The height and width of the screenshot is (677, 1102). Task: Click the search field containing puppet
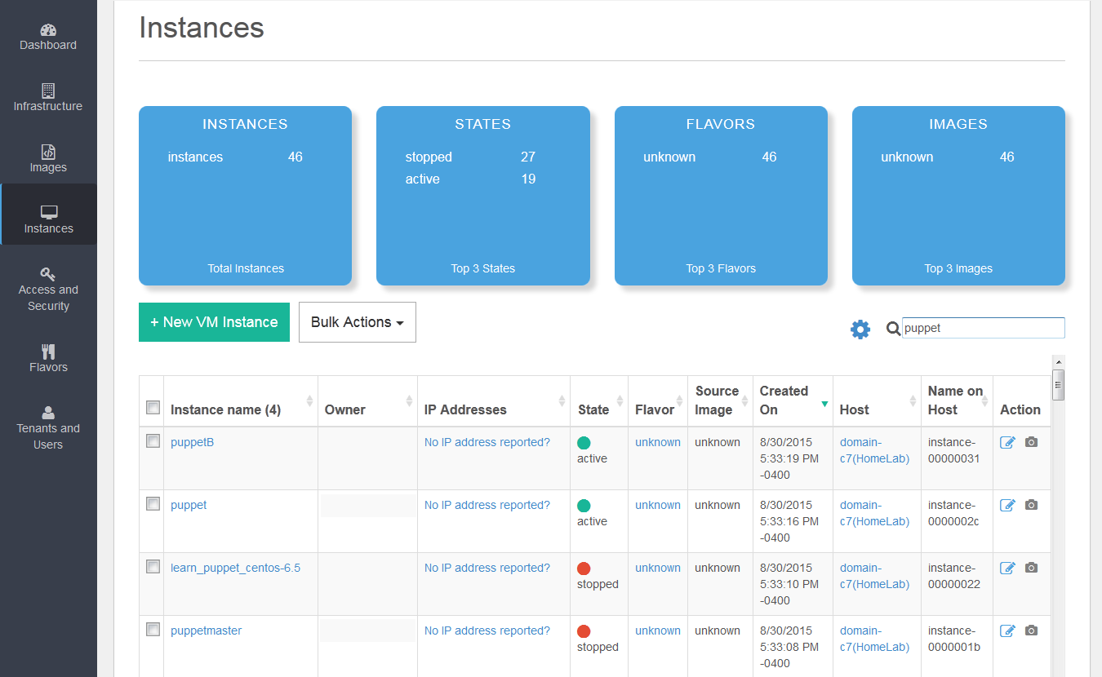coord(983,328)
